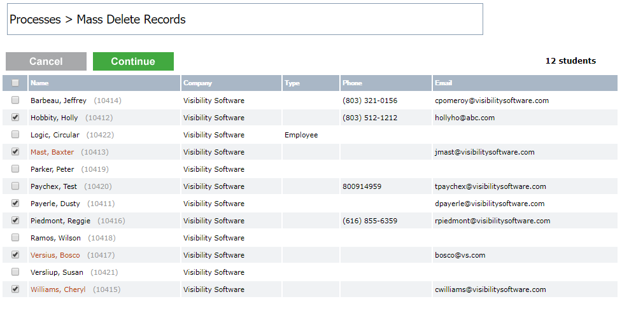This screenshot has height=320, width=622.
Task: Check the box for Barbeau, Jeffrey
Action: tap(15, 101)
